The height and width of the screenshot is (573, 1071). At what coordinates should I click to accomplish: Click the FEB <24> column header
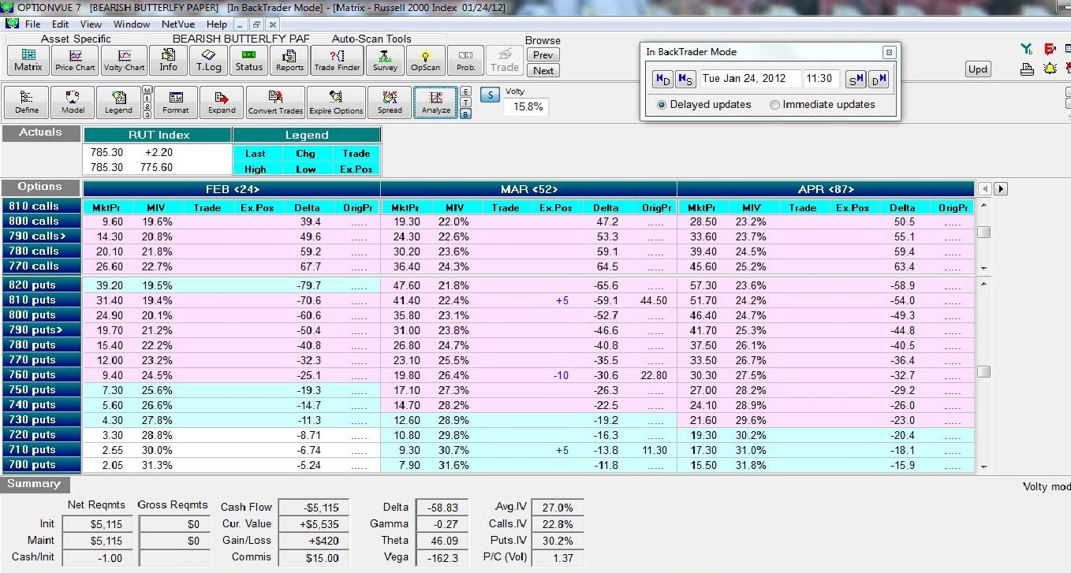pos(232,189)
